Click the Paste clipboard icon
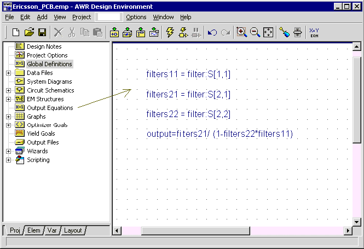 98,32
